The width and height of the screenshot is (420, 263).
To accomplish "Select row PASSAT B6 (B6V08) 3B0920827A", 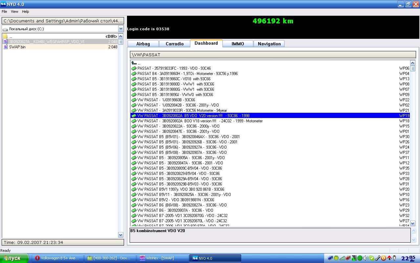I will (270, 205).
